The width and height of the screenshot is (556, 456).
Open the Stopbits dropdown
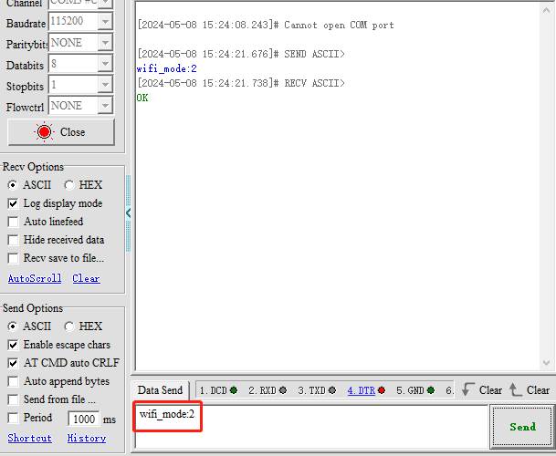[x=105, y=85]
